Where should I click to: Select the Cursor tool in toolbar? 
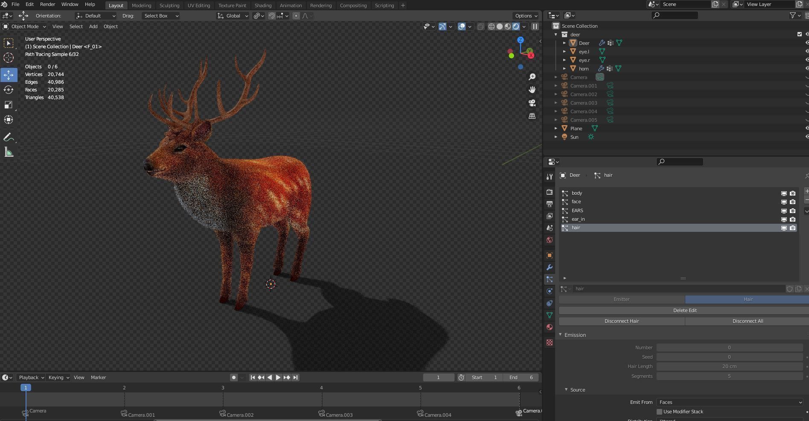9,58
